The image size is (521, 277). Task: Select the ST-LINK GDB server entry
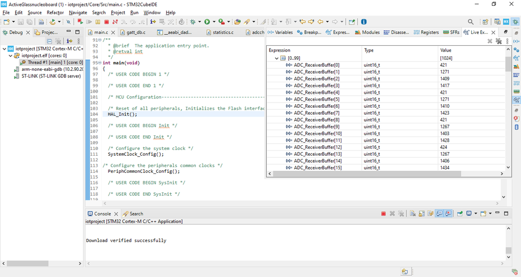[51, 76]
